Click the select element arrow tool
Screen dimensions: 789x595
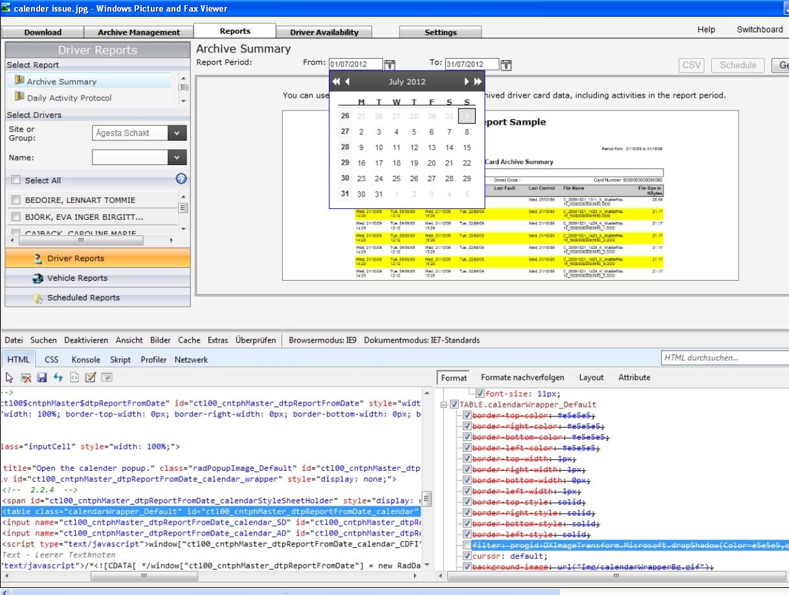pyautogui.click(x=9, y=376)
